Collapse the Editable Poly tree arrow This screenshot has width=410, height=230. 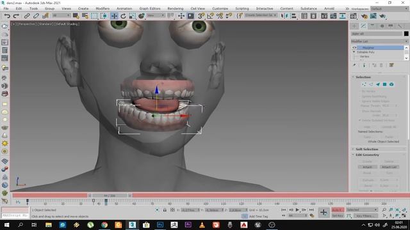click(354, 52)
